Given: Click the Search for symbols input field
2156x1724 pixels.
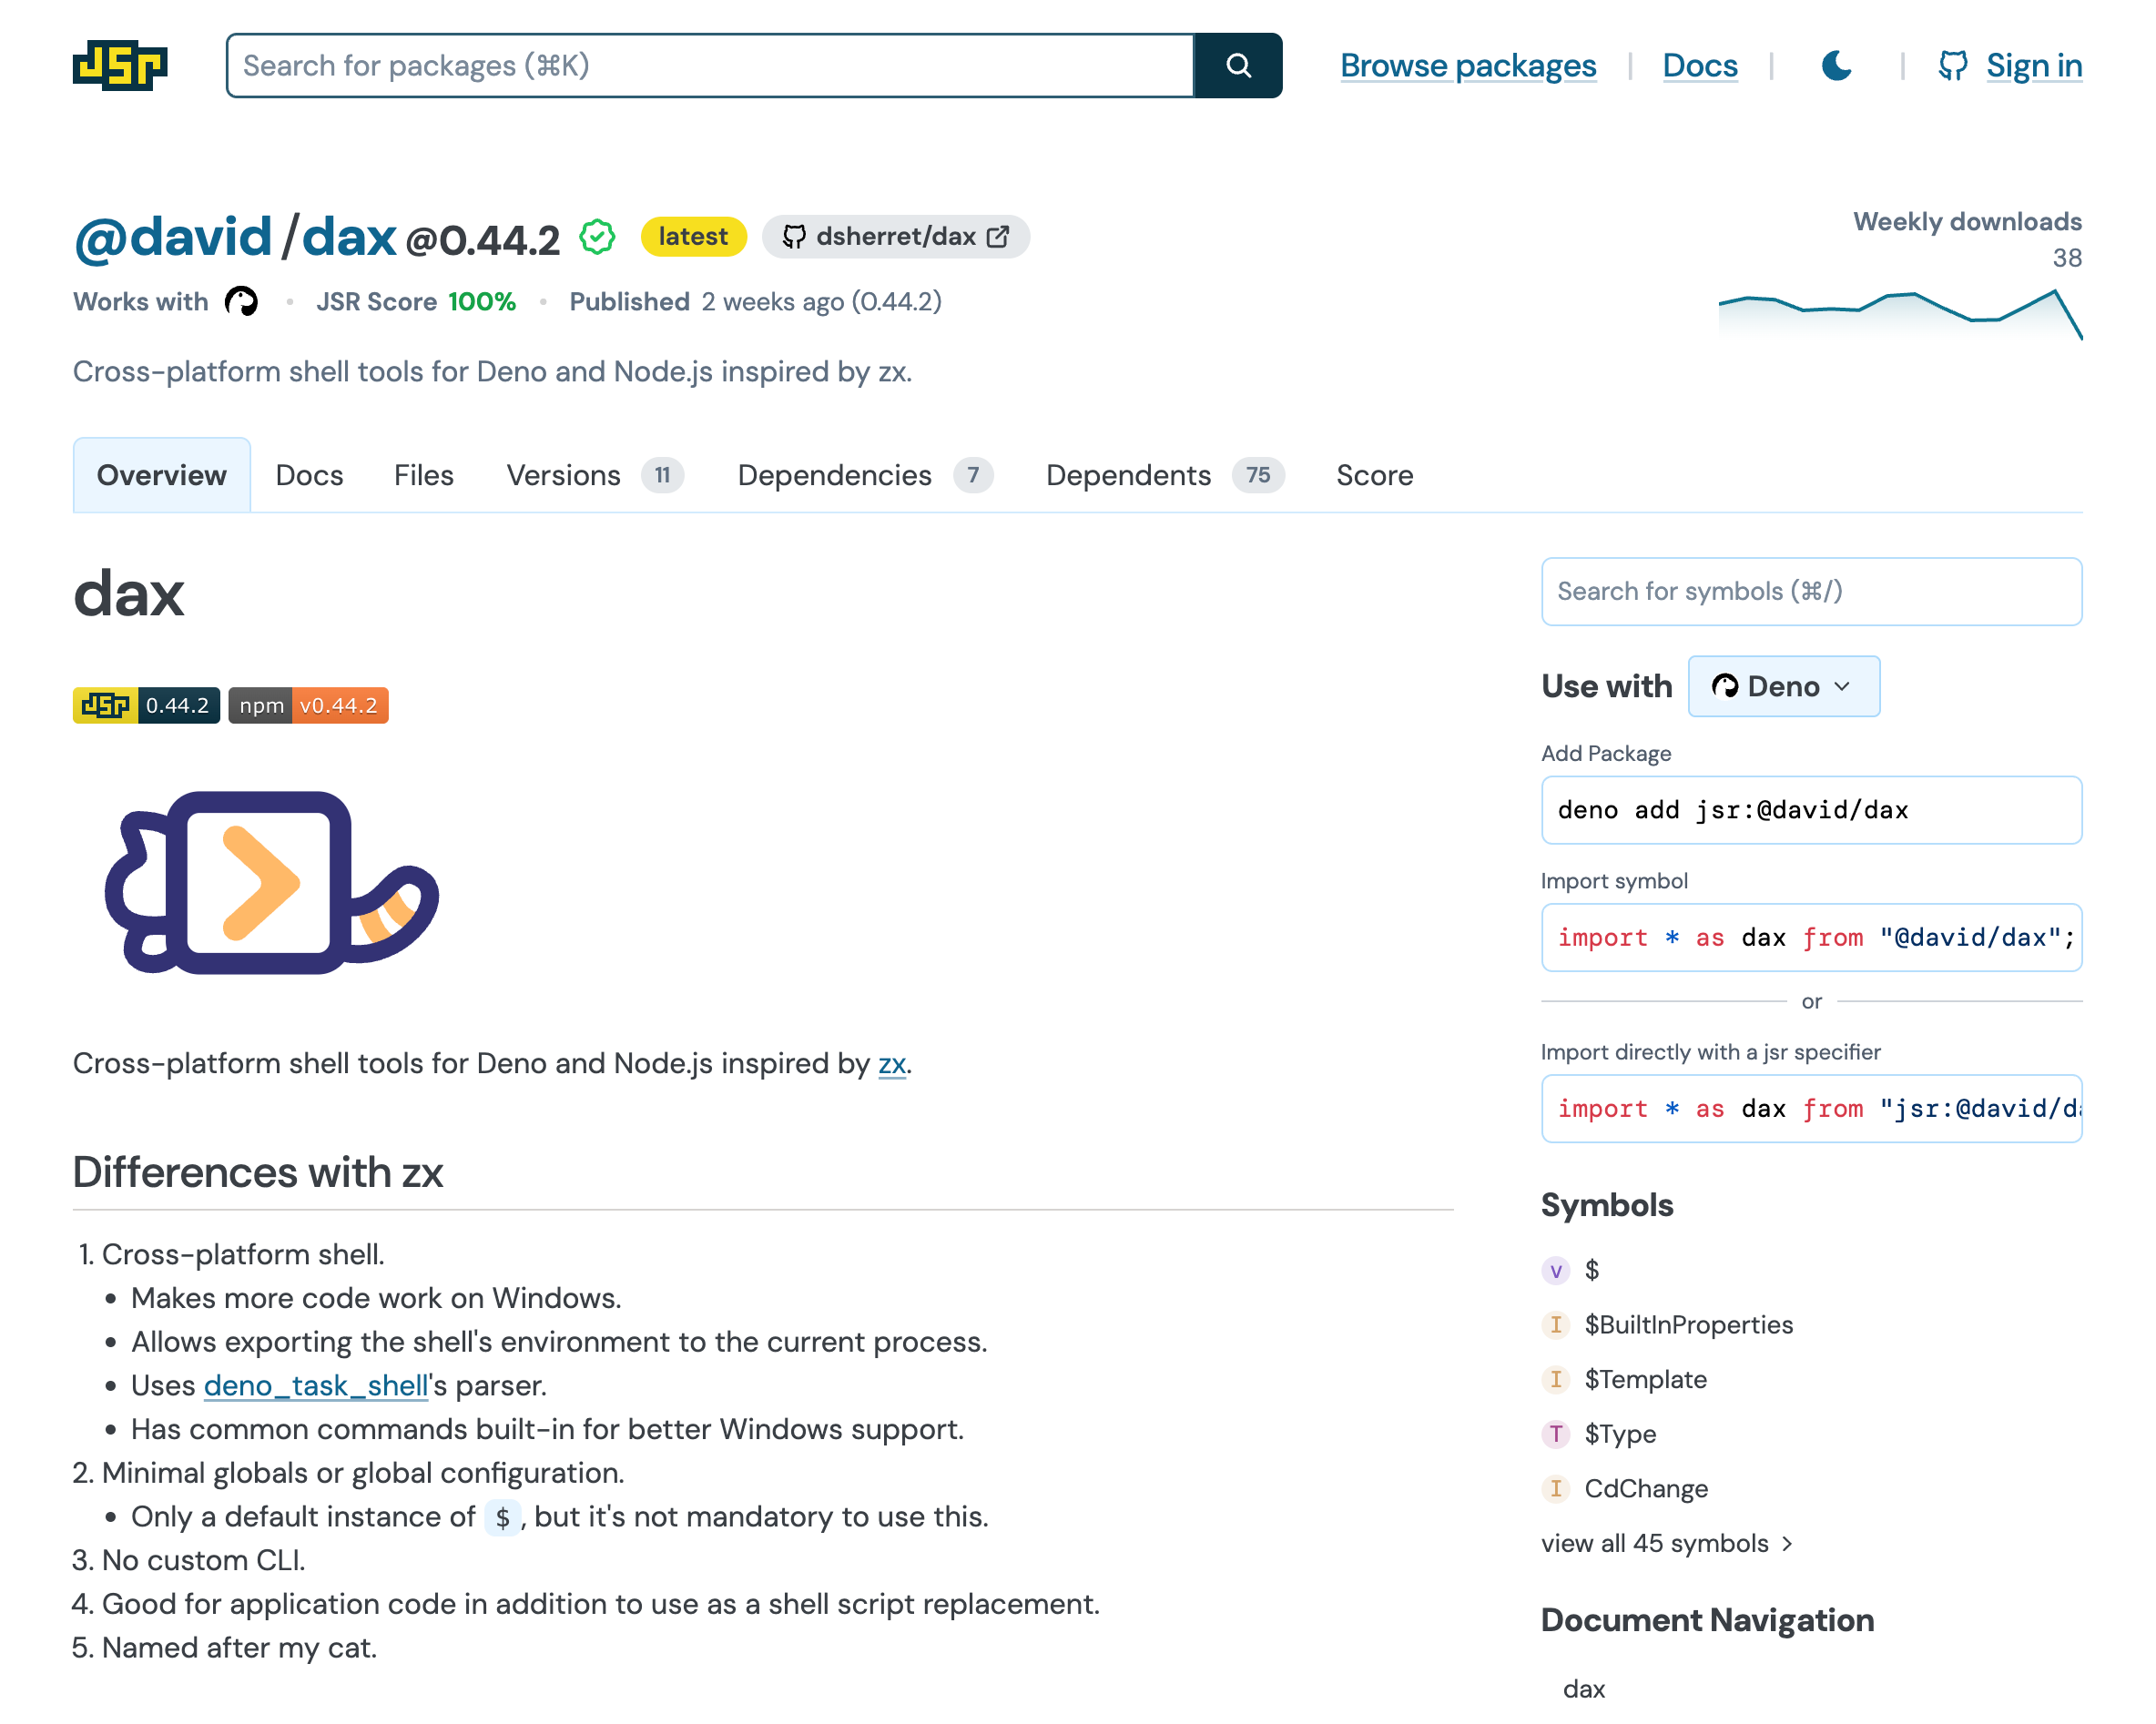Looking at the screenshot, I should tap(1810, 591).
